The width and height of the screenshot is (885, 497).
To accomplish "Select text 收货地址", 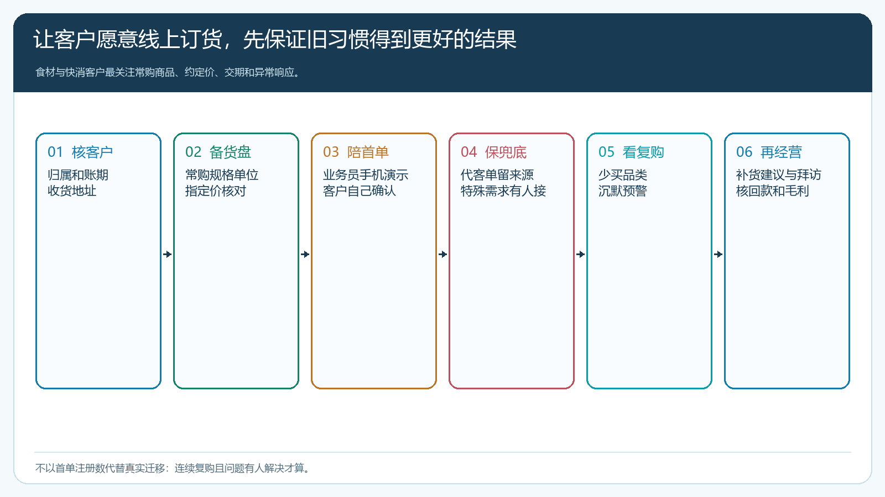I will coord(72,191).
